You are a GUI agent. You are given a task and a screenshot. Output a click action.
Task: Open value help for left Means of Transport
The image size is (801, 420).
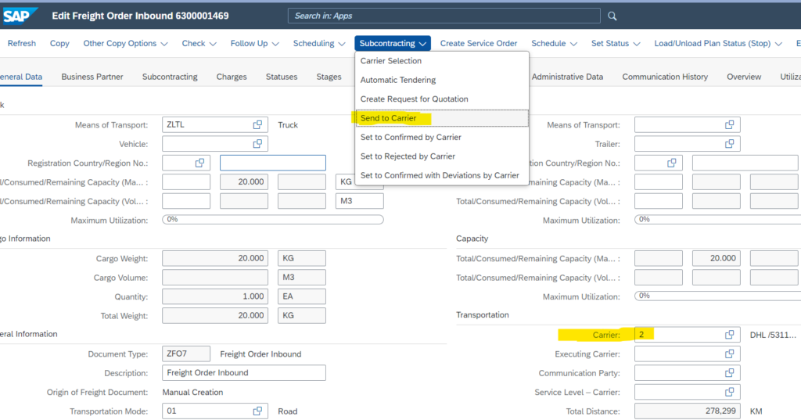click(x=257, y=124)
